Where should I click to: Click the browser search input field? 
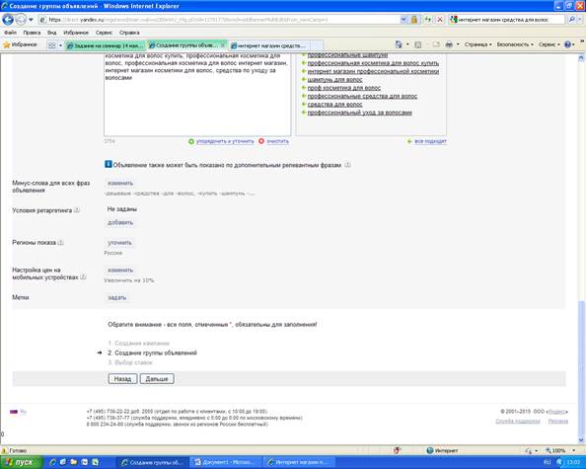click(x=511, y=20)
